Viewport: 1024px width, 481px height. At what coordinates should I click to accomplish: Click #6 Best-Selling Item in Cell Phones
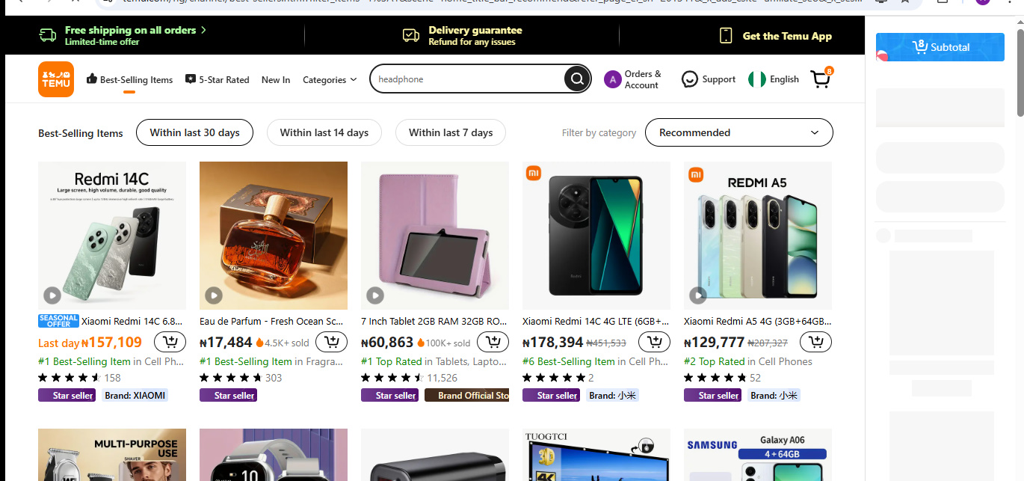pyautogui.click(x=595, y=361)
